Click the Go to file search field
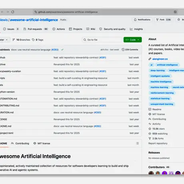 coord(102,40)
